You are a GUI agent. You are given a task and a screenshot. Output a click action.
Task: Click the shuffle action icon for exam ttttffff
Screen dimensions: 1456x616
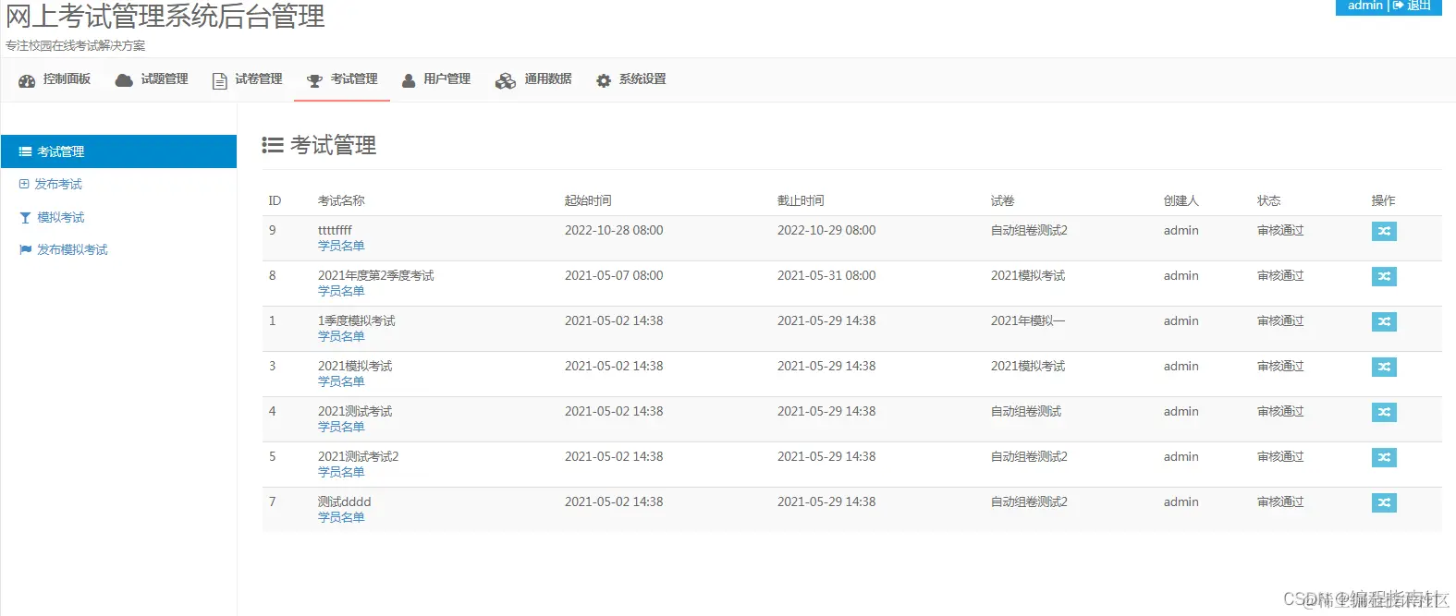(x=1384, y=231)
